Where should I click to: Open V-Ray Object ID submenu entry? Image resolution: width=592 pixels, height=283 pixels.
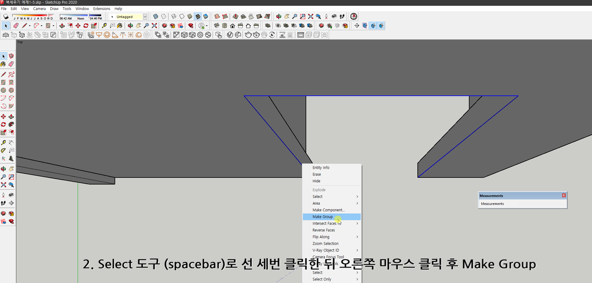coord(332,250)
